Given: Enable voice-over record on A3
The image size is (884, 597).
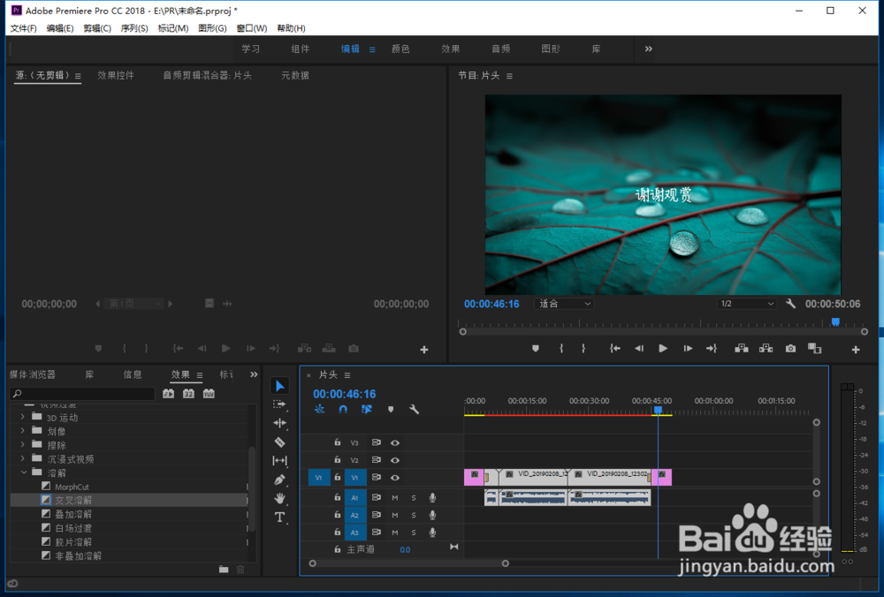Looking at the screenshot, I should click(432, 533).
